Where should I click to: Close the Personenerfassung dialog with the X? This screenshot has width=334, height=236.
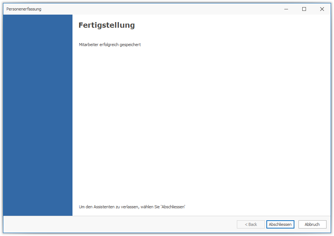322,9
